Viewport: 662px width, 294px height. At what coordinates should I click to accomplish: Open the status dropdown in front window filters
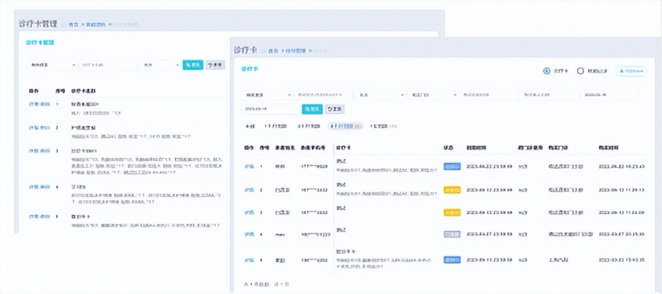point(381,95)
